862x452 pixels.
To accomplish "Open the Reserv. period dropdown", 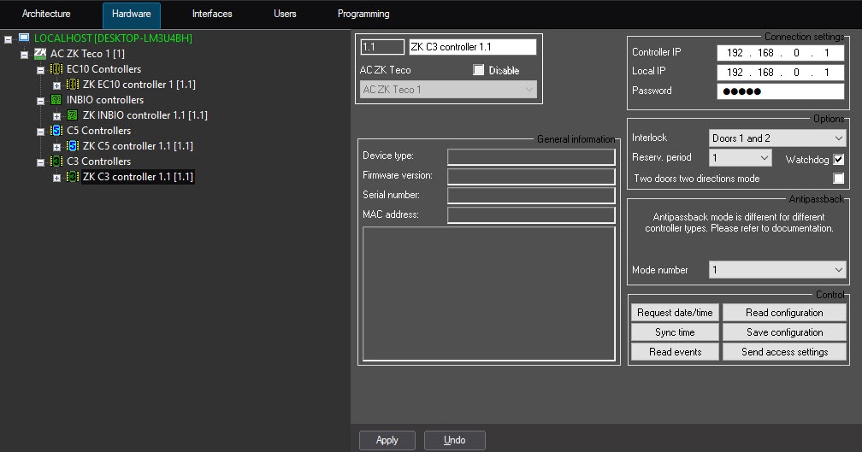I will tap(740, 158).
